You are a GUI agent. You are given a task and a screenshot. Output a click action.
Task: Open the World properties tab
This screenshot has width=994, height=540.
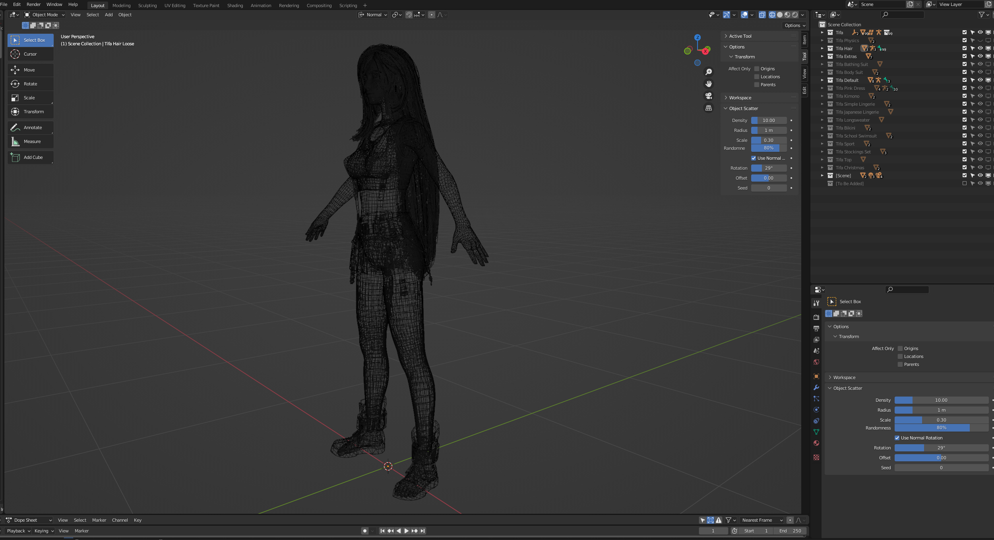pos(816,362)
